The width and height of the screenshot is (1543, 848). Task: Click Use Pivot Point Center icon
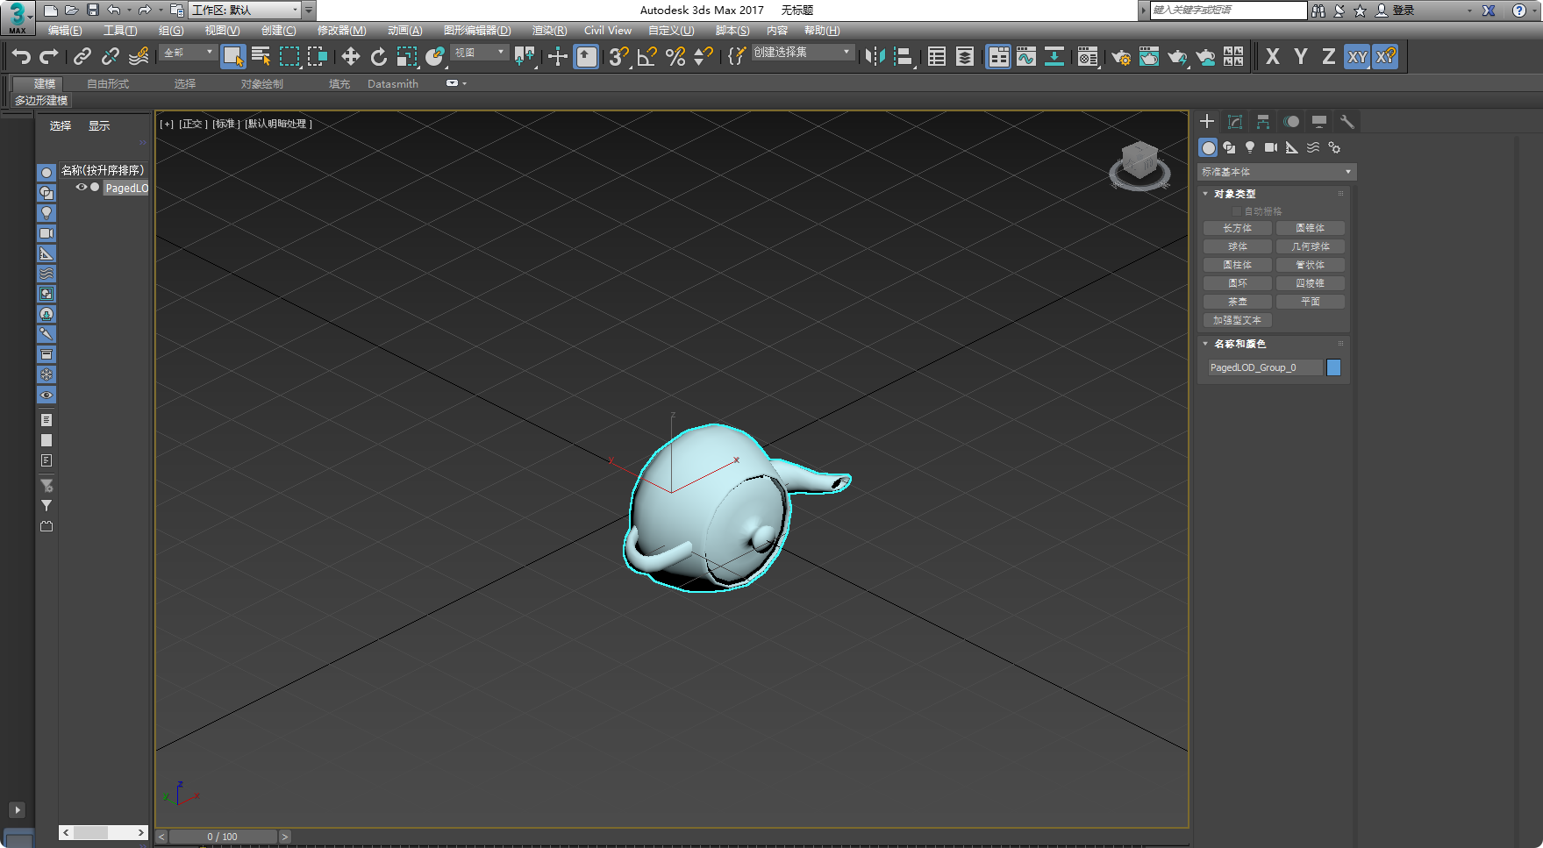pos(525,57)
